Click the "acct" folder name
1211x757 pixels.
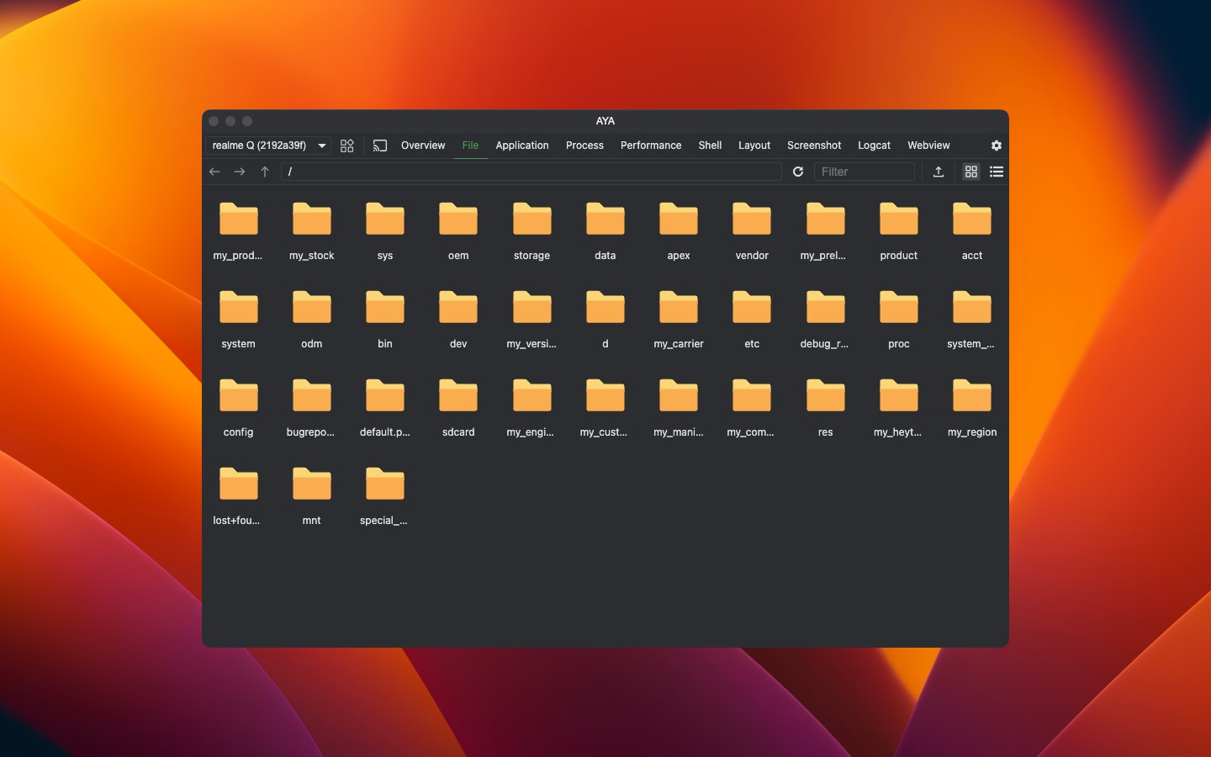pos(972,256)
